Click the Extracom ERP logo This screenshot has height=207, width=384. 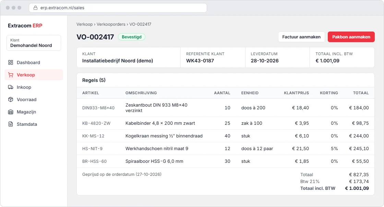point(25,26)
